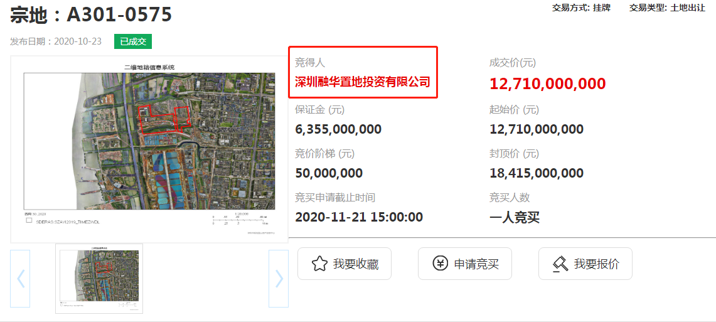Click the winner name 深圳融华置地投资有限公司

[363, 82]
